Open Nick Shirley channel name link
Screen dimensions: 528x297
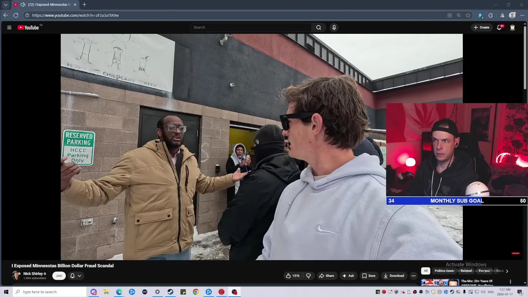(33, 273)
